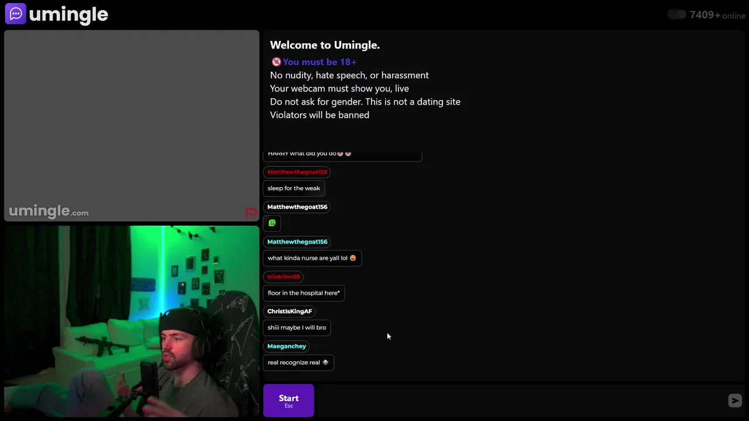Screen dimensions: 749x421
Task: Click the username Maeganchey
Action: point(287,346)
